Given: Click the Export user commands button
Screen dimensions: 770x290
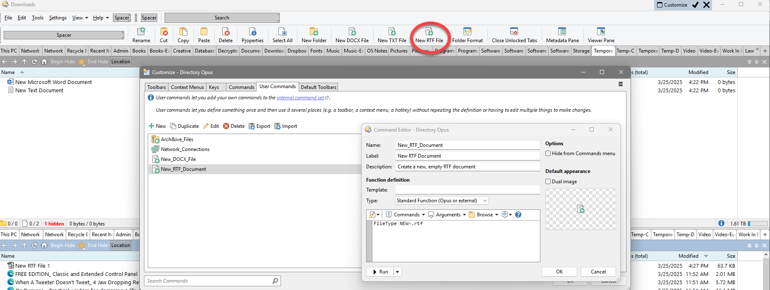Looking at the screenshot, I should point(259,126).
